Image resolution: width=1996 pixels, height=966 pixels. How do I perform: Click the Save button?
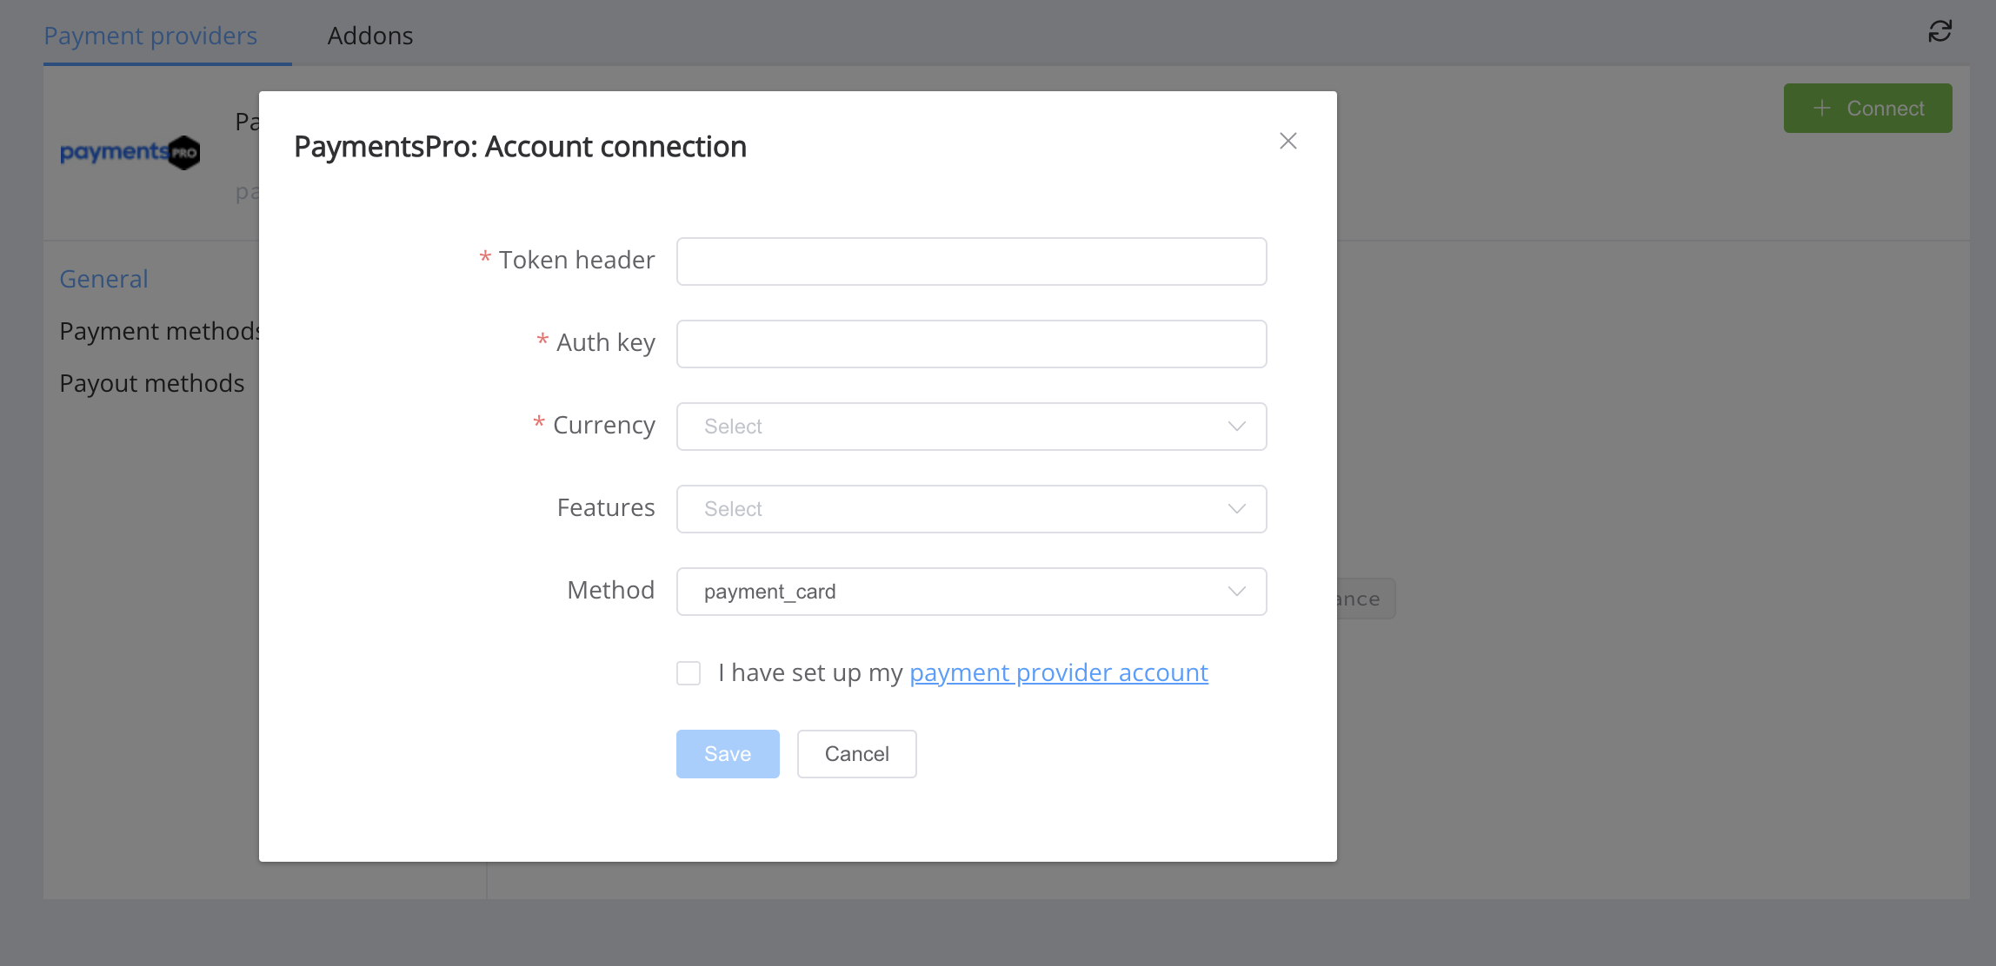(729, 753)
